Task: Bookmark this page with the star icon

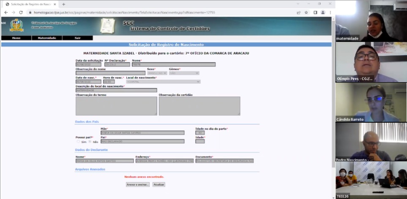Action: pyautogui.click(x=306, y=12)
